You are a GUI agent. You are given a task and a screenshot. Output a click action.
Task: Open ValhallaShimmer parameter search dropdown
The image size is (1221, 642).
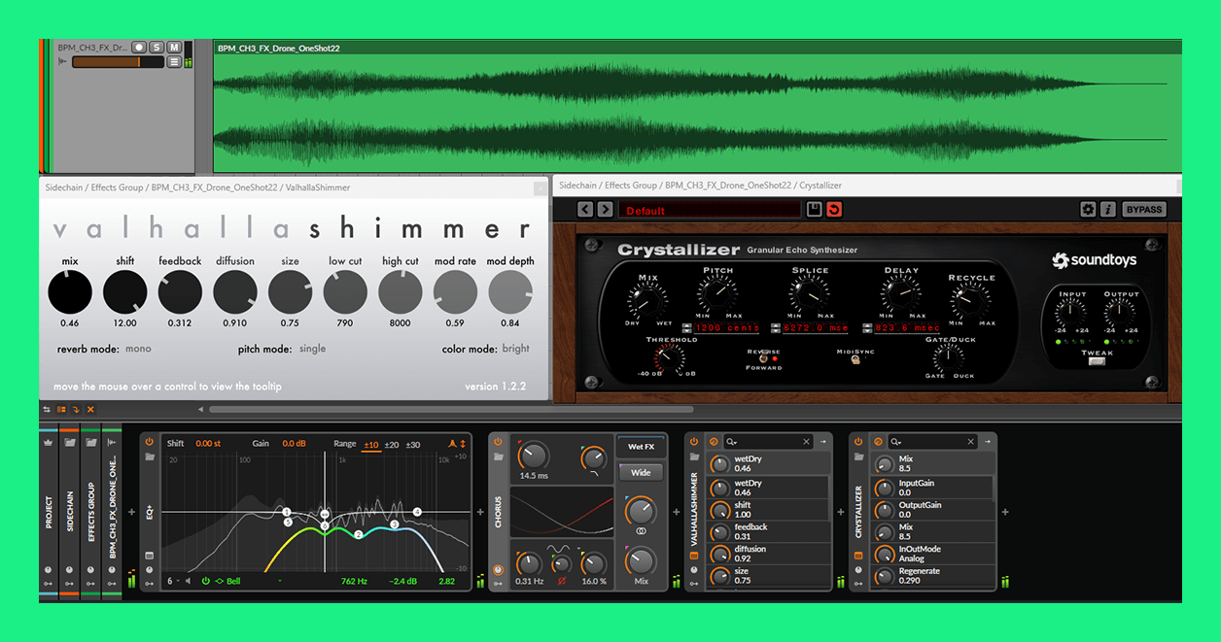732,442
